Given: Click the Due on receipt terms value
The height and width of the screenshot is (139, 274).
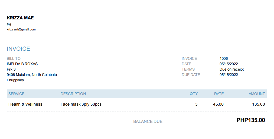Looking at the screenshot, I should (x=231, y=69).
